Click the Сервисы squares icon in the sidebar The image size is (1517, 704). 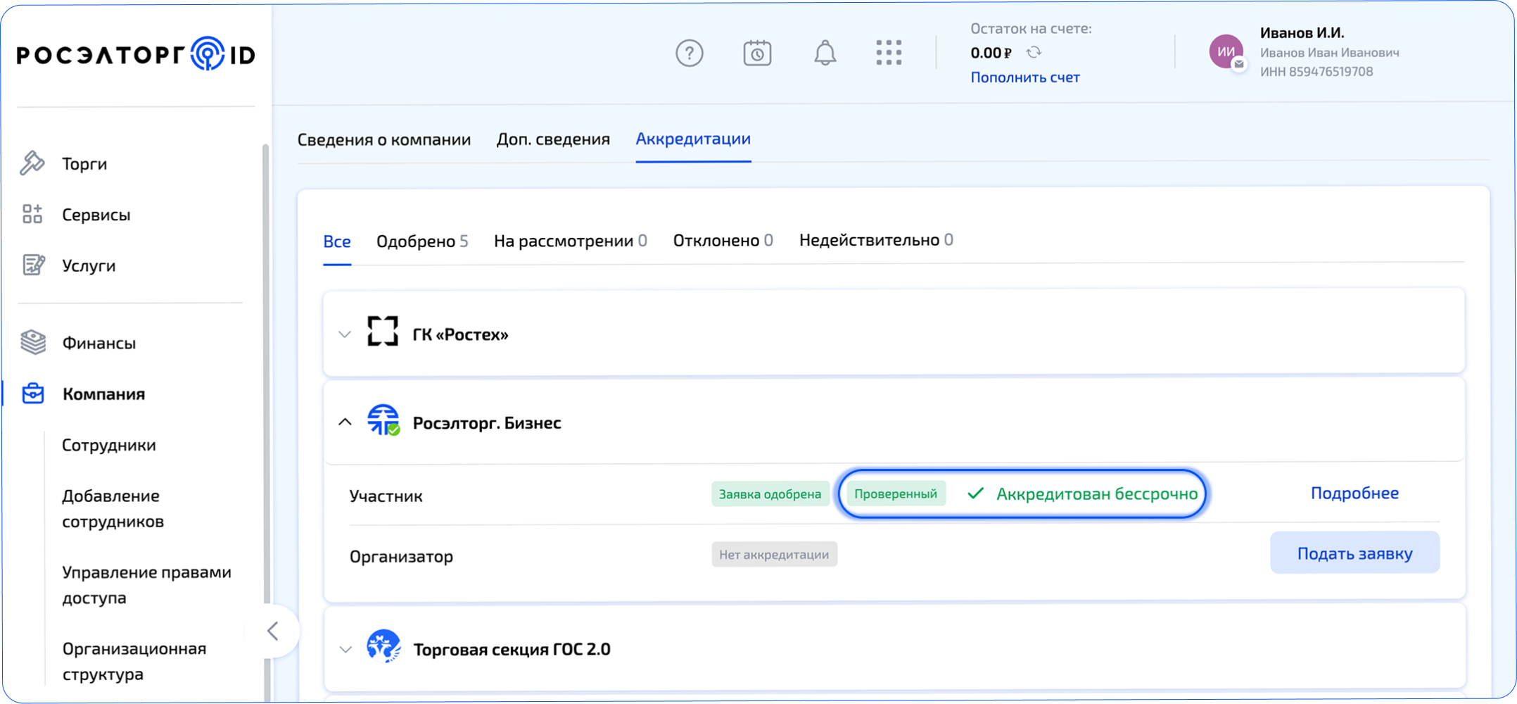coord(32,214)
